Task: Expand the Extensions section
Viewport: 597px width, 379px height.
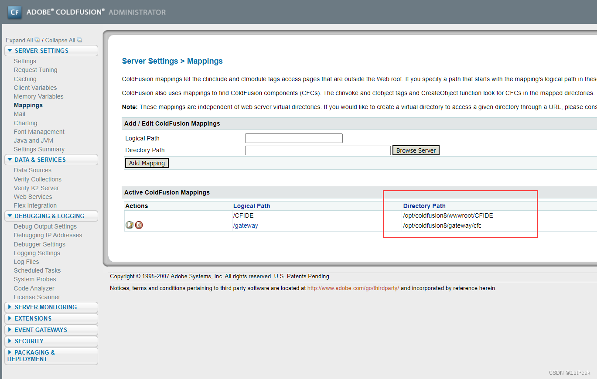Action: 51,318
